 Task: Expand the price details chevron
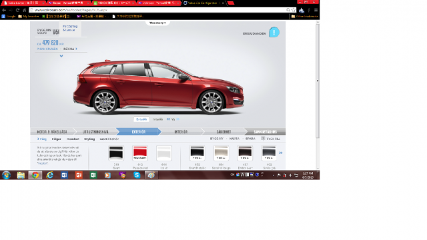pos(61,56)
